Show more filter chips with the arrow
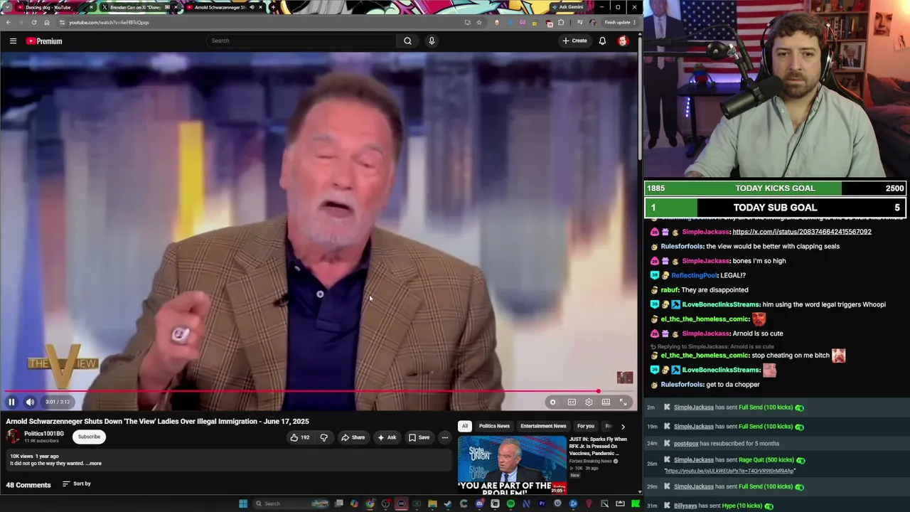The height and width of the screenshot is (512, 910). [623, 427]
